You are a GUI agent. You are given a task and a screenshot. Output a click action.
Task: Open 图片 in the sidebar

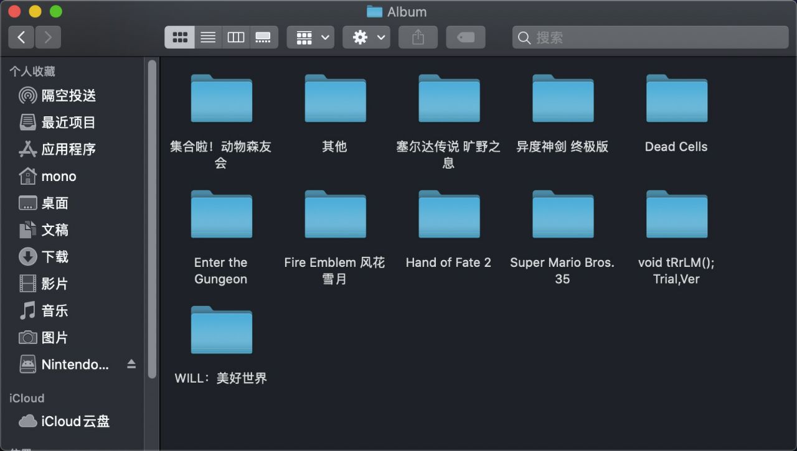tap(44, 338)
